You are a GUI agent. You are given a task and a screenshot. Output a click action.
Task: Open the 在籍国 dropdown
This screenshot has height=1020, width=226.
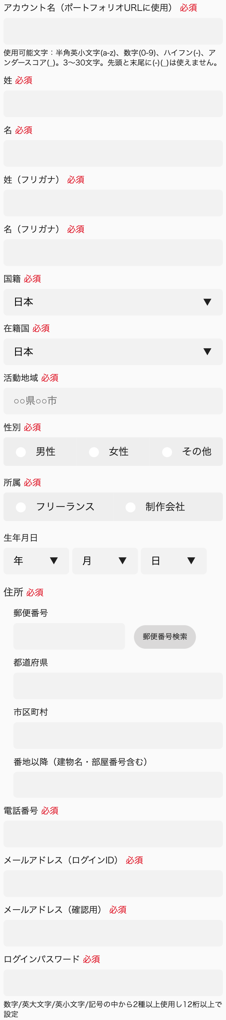pyautogui.click(x=113, y=352)
